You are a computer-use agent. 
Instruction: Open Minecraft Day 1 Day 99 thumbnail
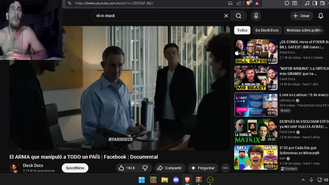tap(256, 158)
